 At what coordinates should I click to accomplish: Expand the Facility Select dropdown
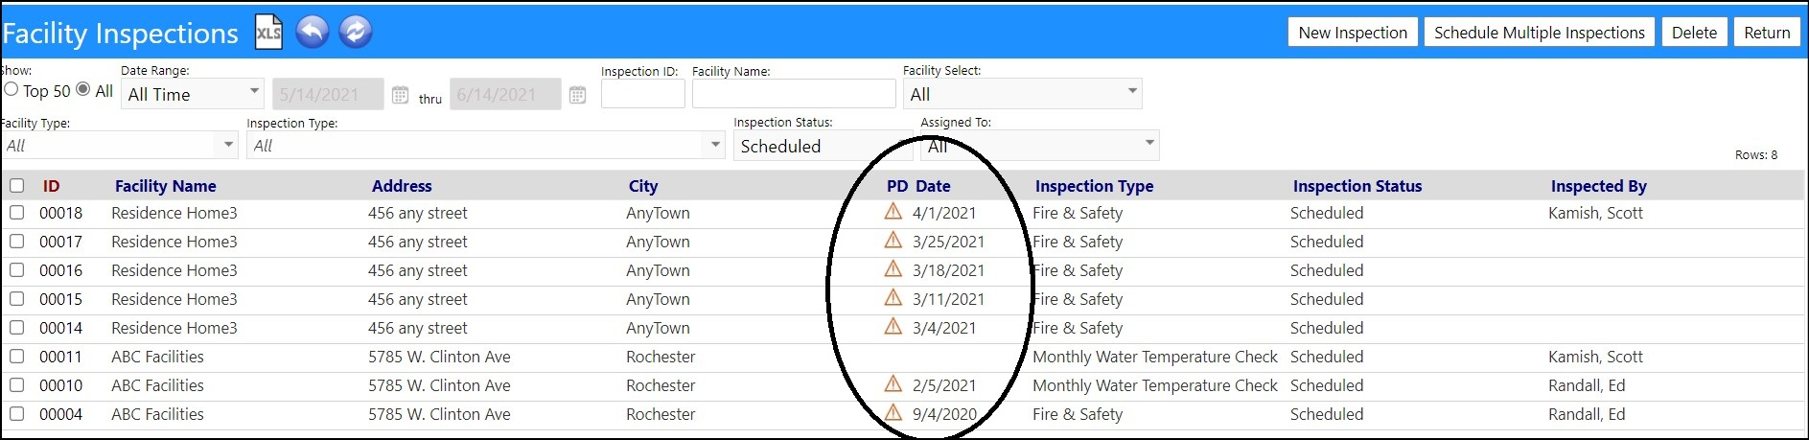(x=1022, y=94)
